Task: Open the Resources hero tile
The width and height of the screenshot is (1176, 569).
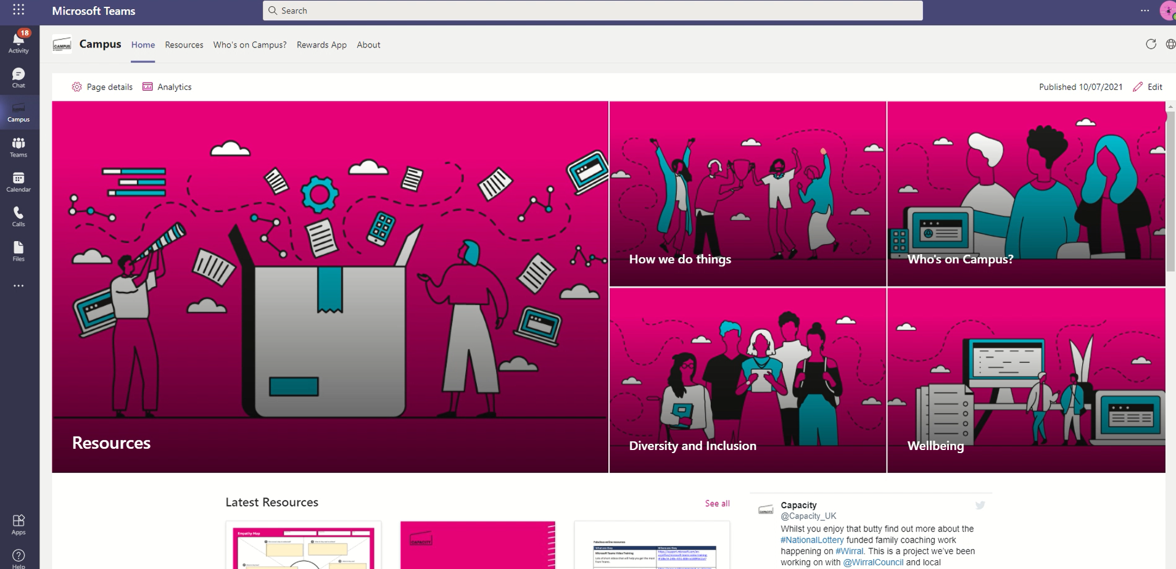Action: [x=330, y=287]
